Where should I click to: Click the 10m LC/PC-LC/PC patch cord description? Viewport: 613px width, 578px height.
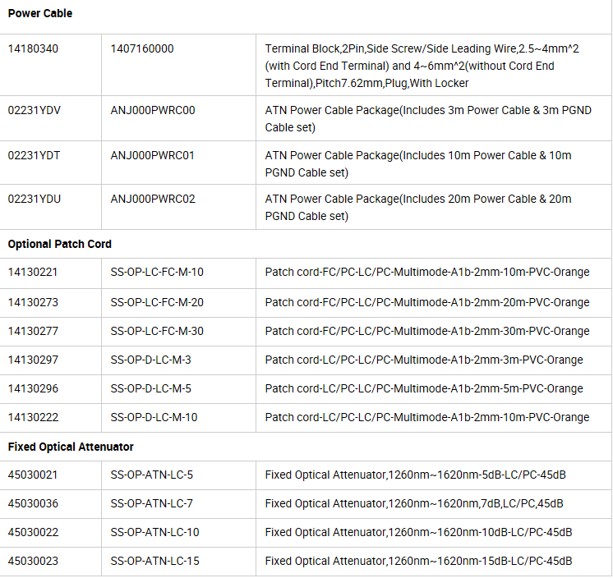[x=427, y=417]
